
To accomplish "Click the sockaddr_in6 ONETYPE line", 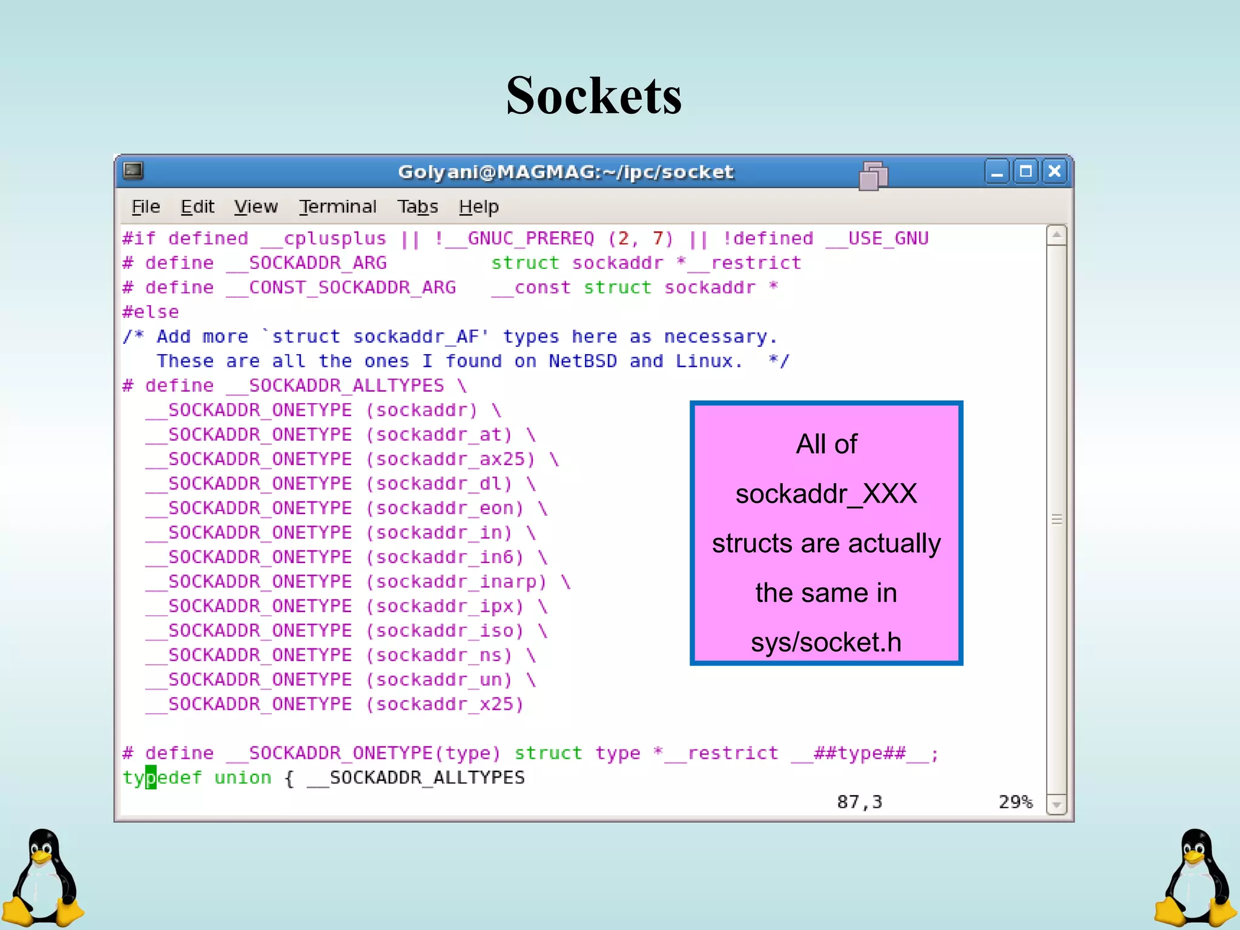I will (346, 558).
